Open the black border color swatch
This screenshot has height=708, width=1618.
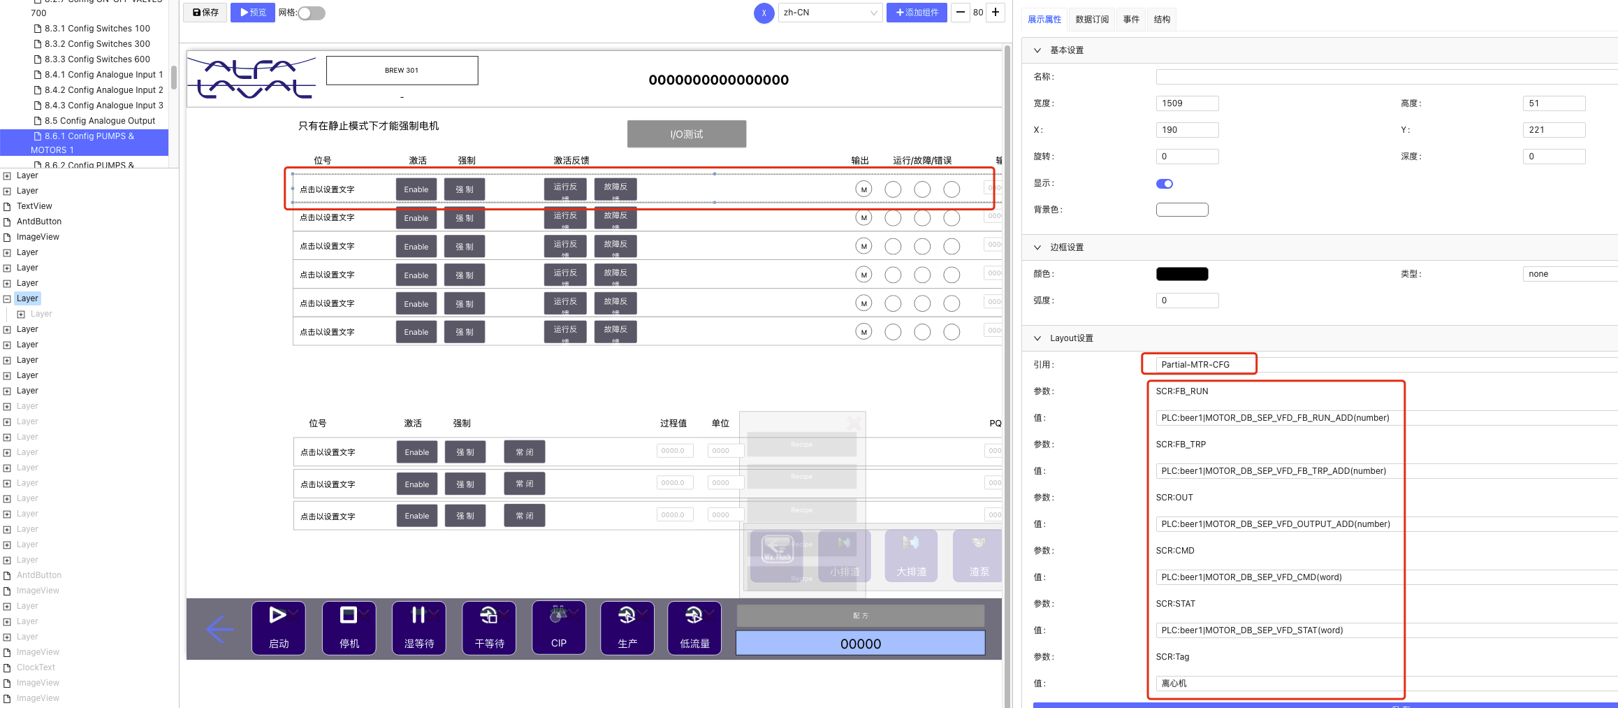pyautogui.click(x=1181, y=274)
